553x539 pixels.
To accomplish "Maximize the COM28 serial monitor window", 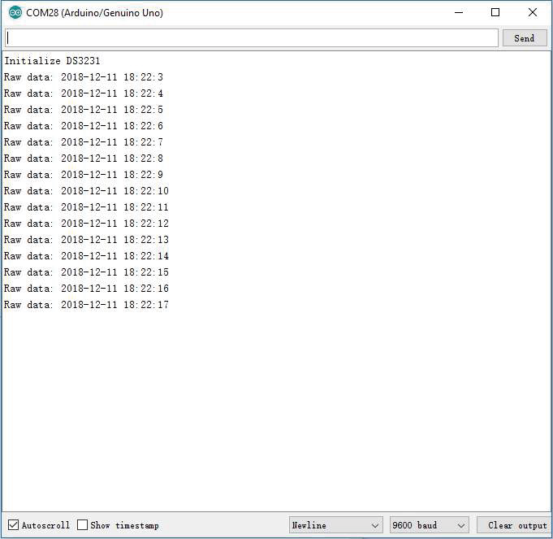I will [x=495, y=13].
